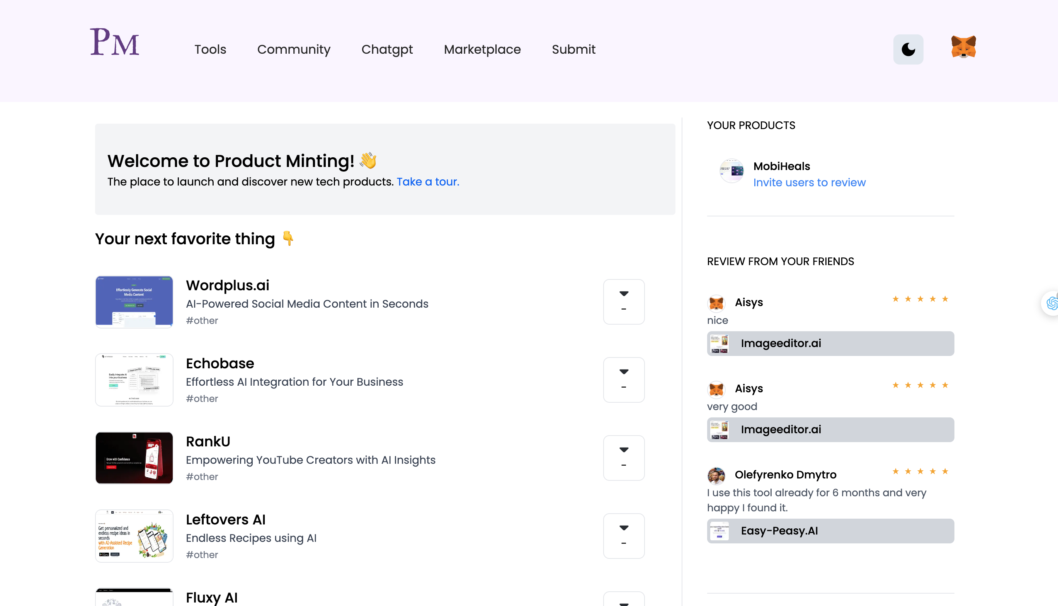This screenshot has height=606, width=1058.
Task: Open the RankU thumbnail image
Action: pyautogui.click(x=134, y=458)
